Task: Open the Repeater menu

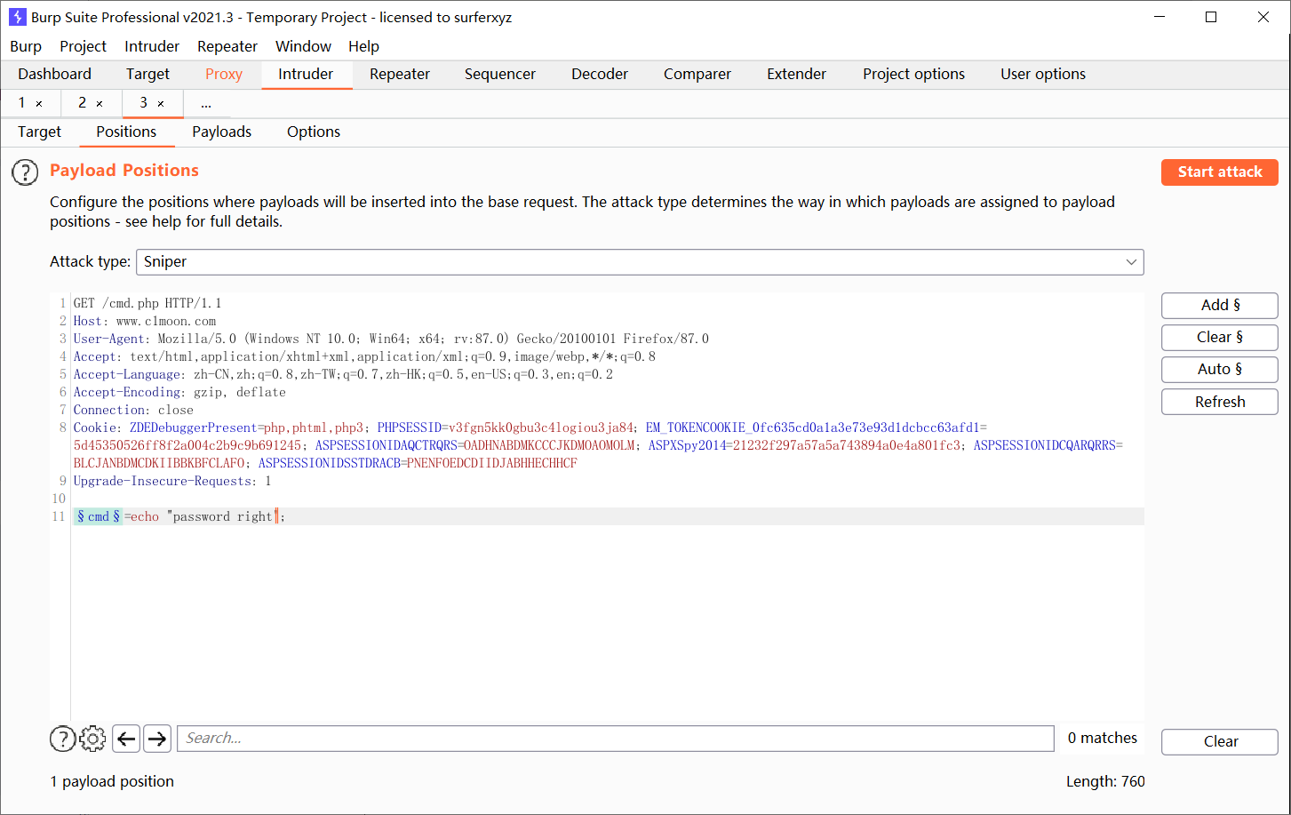Action: (227, 46)
